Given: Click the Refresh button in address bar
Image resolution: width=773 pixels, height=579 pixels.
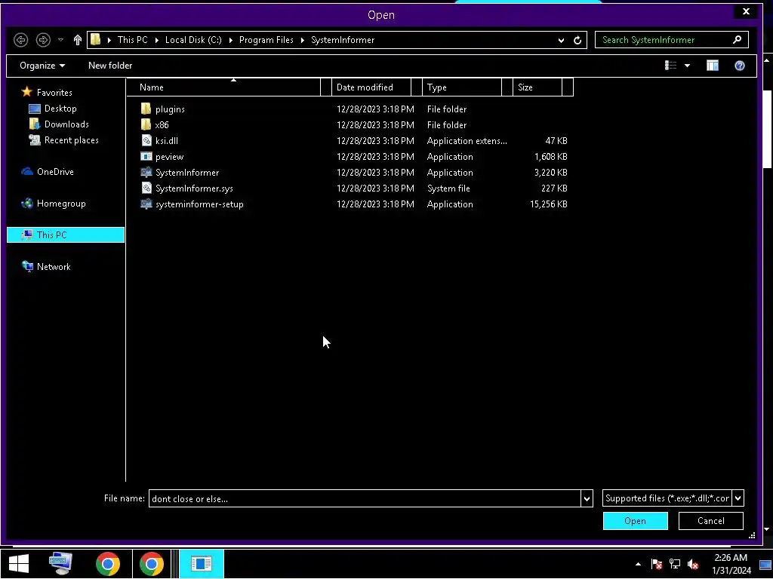Looking at the screenshot, I should click(x=577, y=41).
